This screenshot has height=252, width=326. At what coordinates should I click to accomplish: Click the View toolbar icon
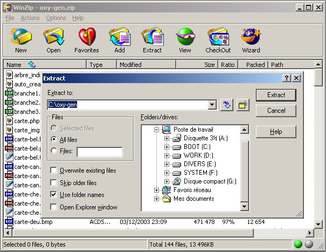pyautogui.click(x=185, y=37)
